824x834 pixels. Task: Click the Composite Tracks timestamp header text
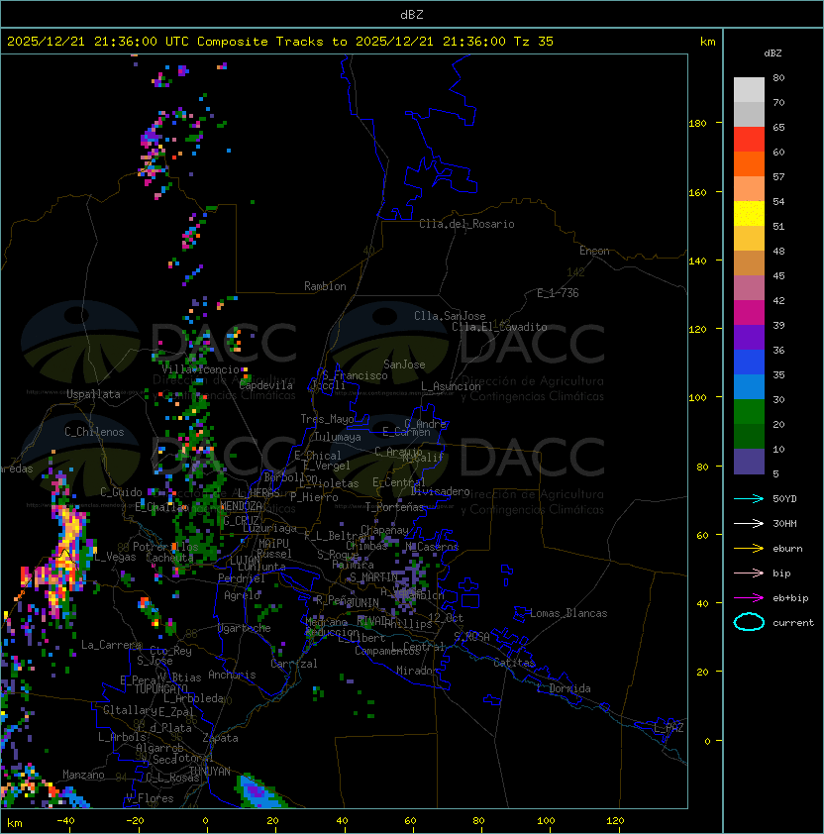click(280, 42)
